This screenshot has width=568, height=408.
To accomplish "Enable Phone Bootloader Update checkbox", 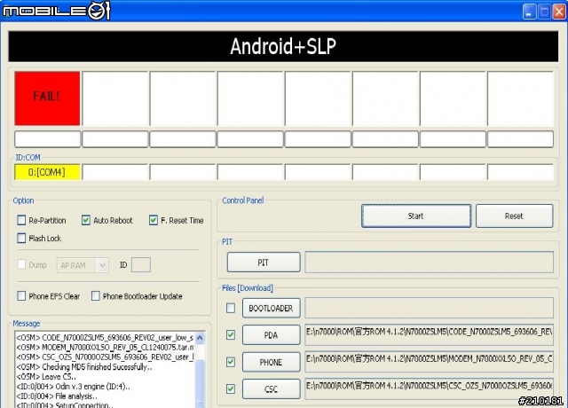I will (x=95, y=296).
